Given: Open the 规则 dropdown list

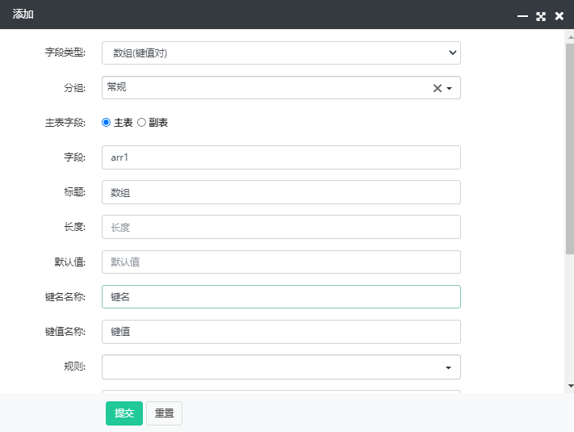Looking at the screenshot, I should pyautogui.click(x=281, y=367).
